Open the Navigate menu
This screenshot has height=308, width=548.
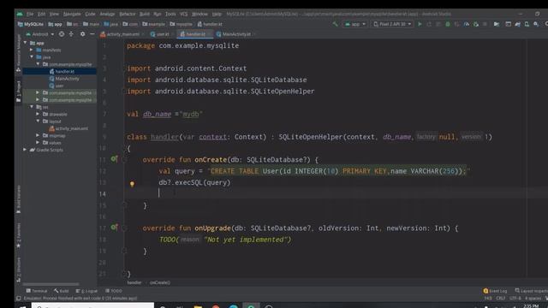click(x=72, y=14)
